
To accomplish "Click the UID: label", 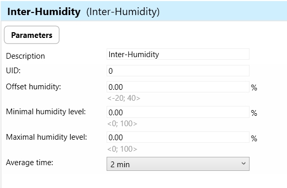I will [13, 71].
